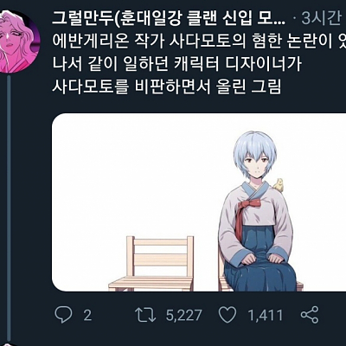Open the 1,411 likes count
Viewport: 346px width, 346px height.
click(266, 315)
